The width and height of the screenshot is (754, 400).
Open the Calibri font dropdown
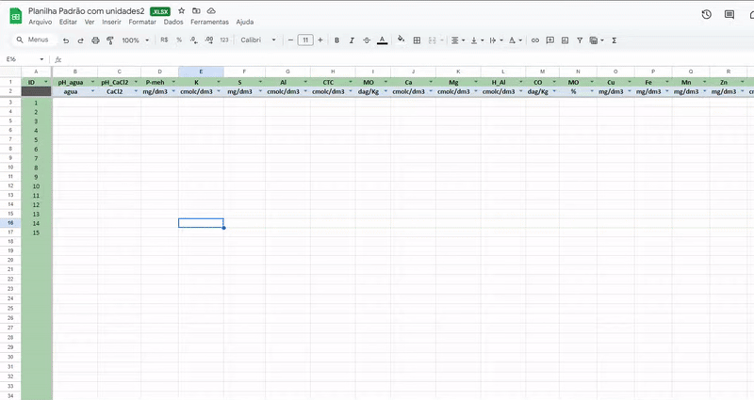(x=258, y=40)
